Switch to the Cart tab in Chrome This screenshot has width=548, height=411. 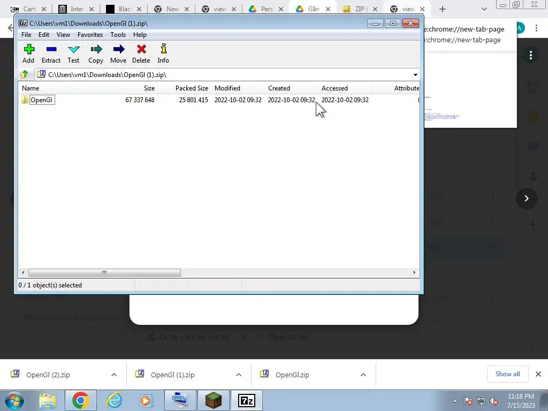[29, 9]
